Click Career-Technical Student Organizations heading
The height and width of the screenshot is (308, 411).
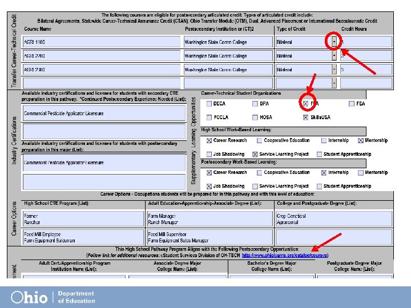tap(241, 93)
